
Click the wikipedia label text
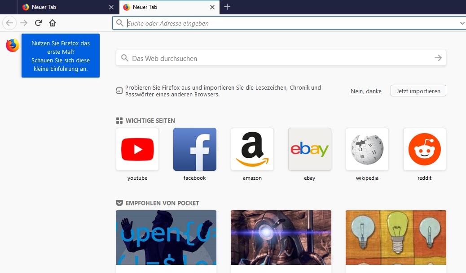tap(367, 178)
